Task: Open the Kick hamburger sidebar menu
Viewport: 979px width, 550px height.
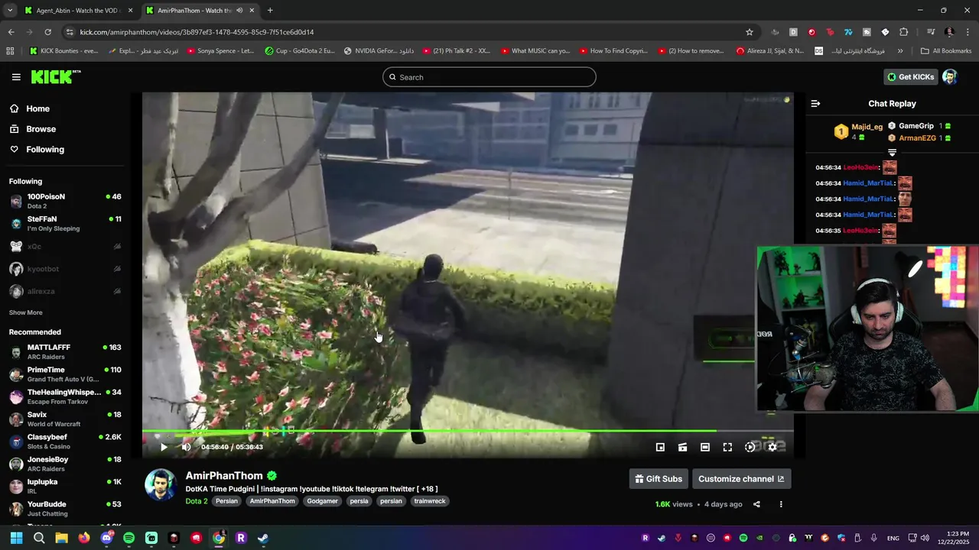Action: click(16, 77)
